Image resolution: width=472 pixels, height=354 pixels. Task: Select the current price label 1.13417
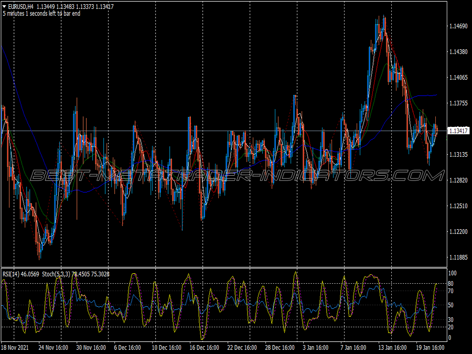pos(458,131)
